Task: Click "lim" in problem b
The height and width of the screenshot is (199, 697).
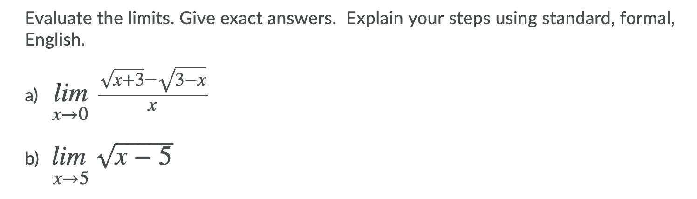Action: 69,156
